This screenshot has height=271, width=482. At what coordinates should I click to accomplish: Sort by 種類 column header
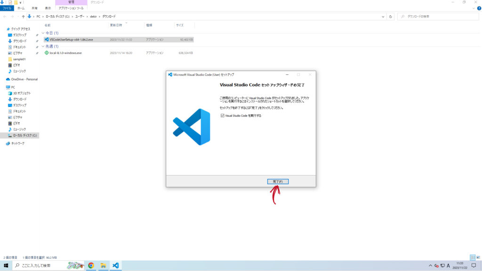[149, 25]
